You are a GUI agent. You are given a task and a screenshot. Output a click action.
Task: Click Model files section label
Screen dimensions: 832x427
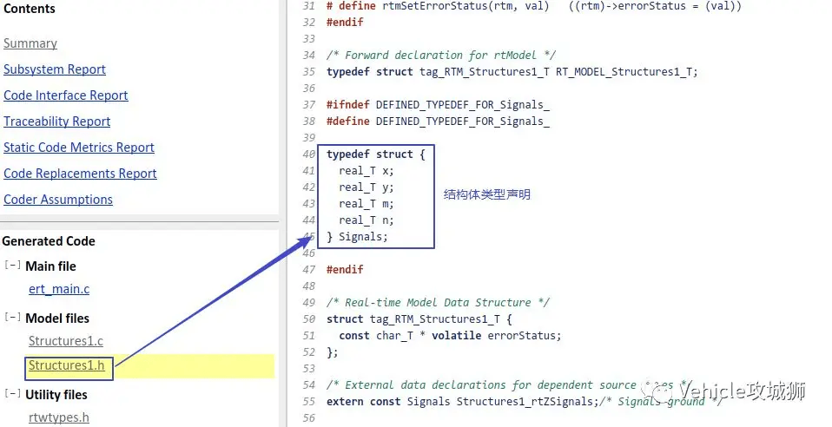coord(57,318)
